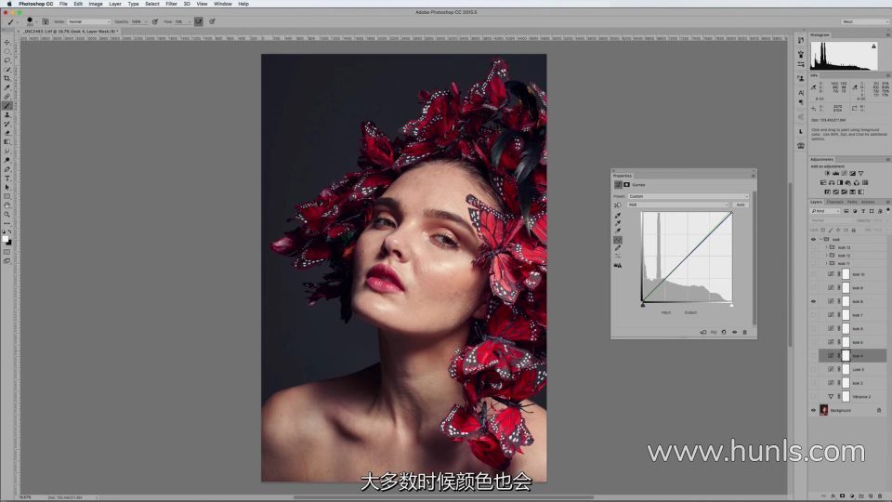
Task: Delete adjustment layer via Properties trash icon
Action: pyautogui.click(x=744, y=332)
